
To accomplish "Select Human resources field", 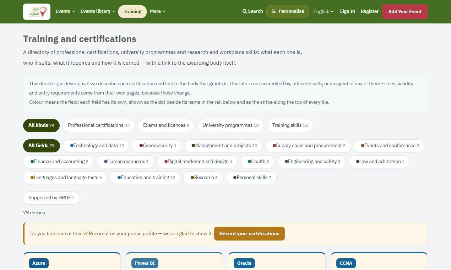I will tap(125, 162).
